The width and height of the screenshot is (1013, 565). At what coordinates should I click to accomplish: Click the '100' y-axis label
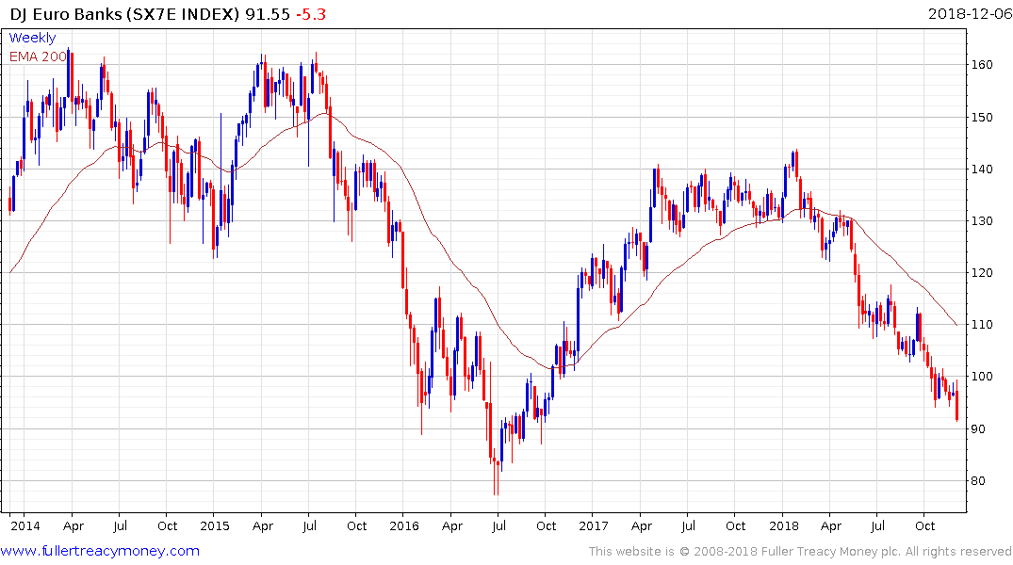(982, 377)
